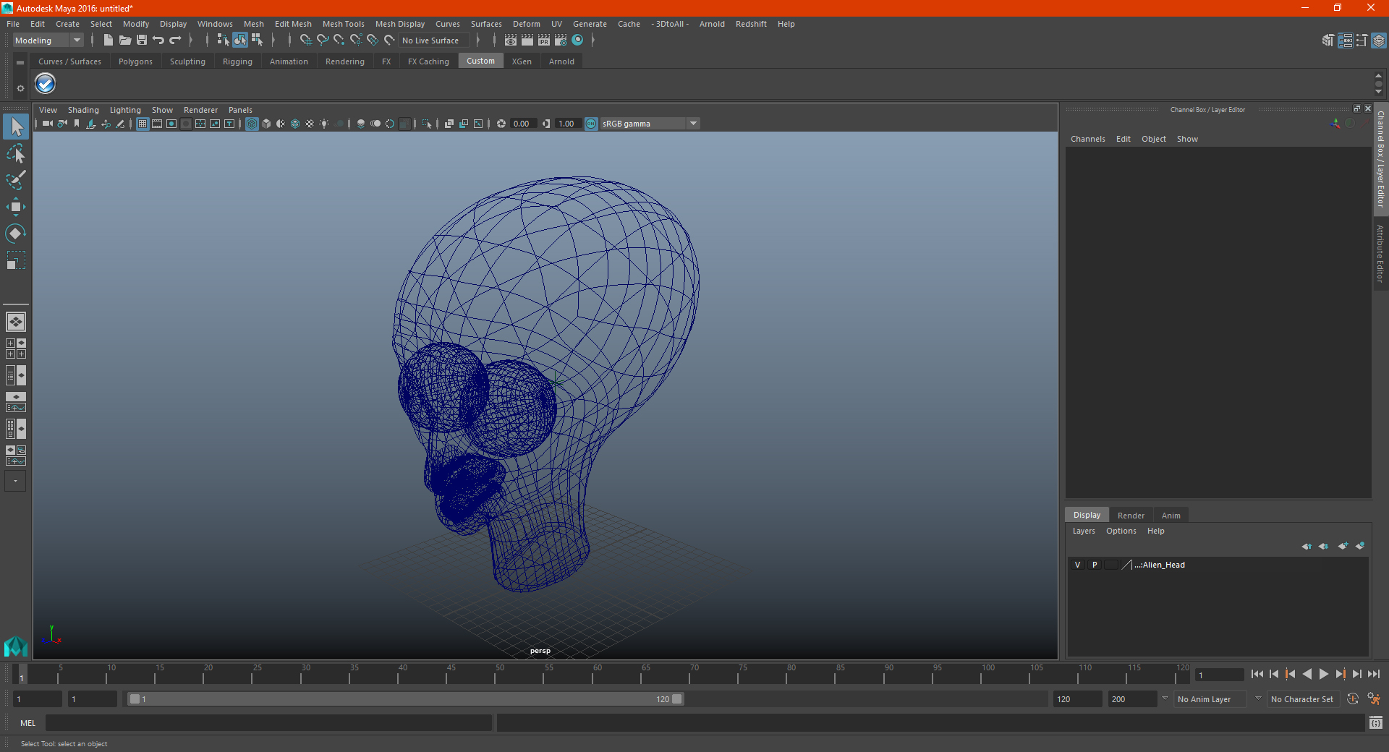Image resolution: width=1389 pixels, height=752 pixels.
Task: Step to next keyframe
Action: coord(1340,674)
